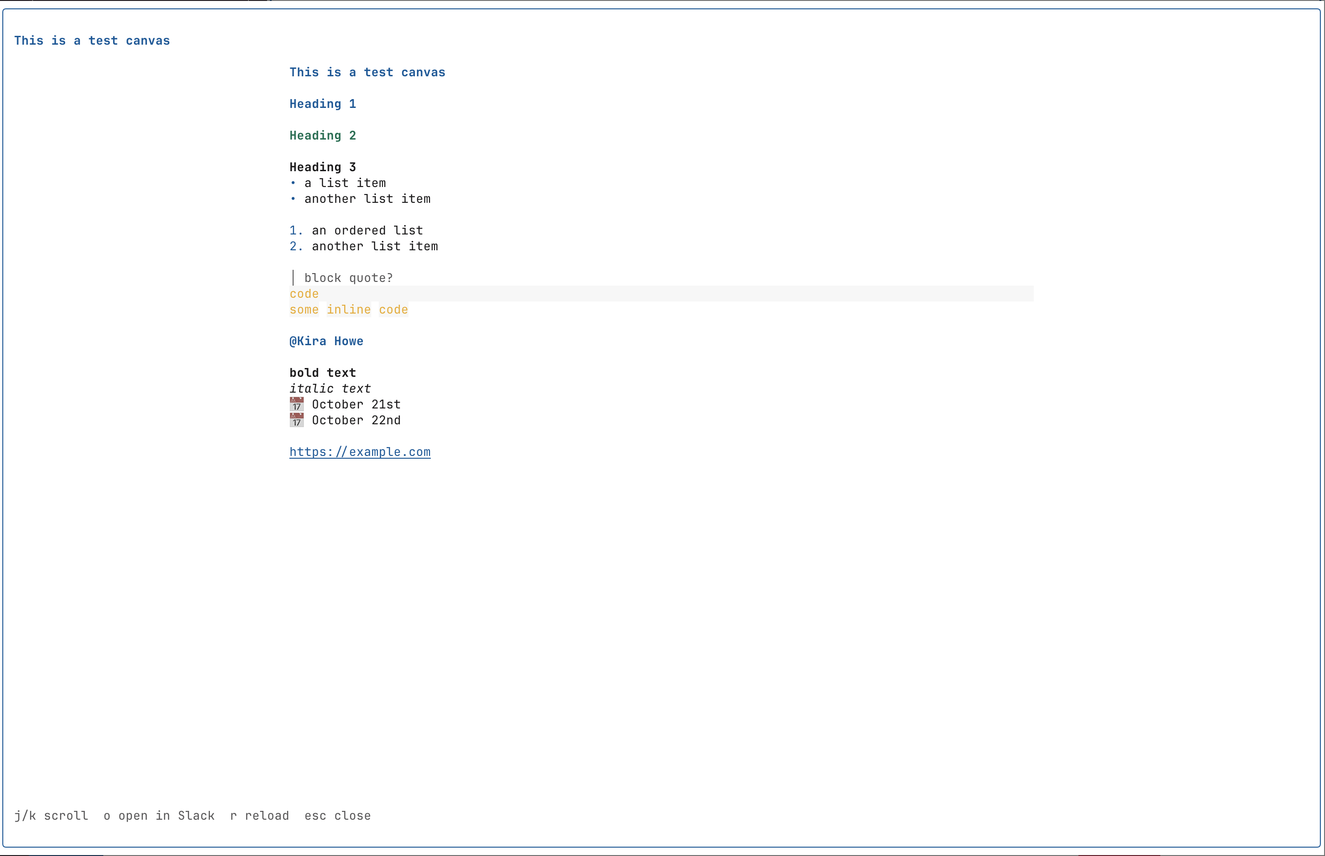Click the 'a list item' bullet row
This screenshot has height=856, width=1325.
pyautogui.click(x=337, y=183)
